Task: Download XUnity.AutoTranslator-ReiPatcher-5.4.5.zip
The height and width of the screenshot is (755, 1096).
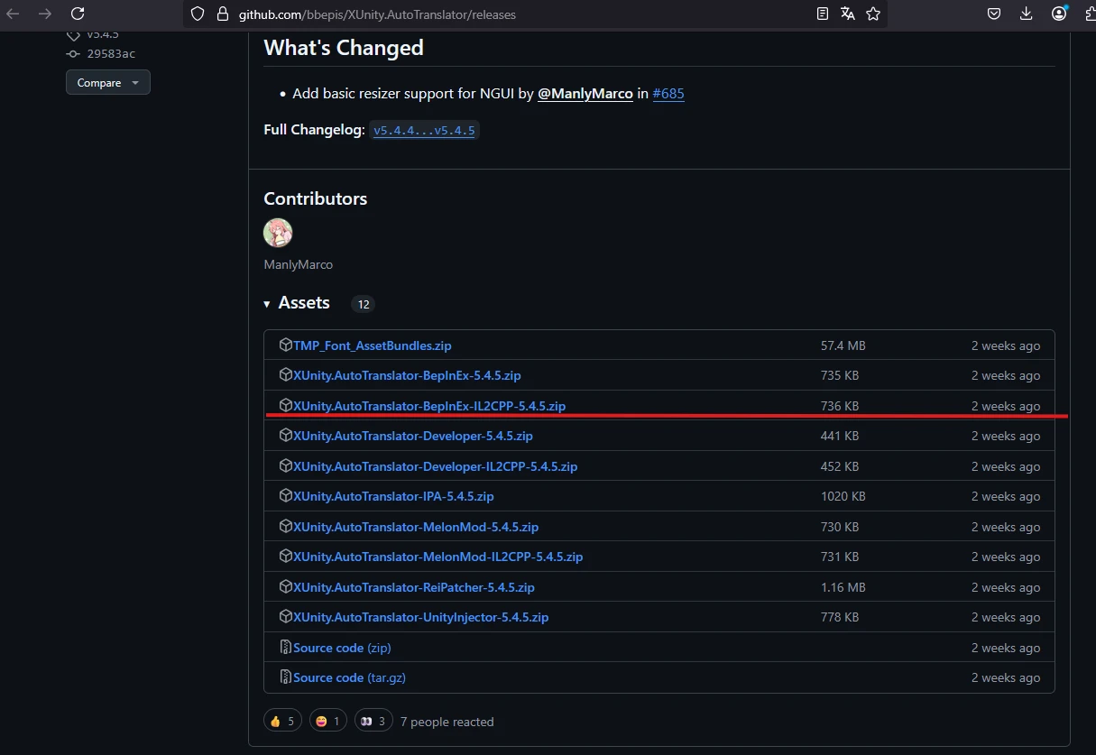Action: 414,587
